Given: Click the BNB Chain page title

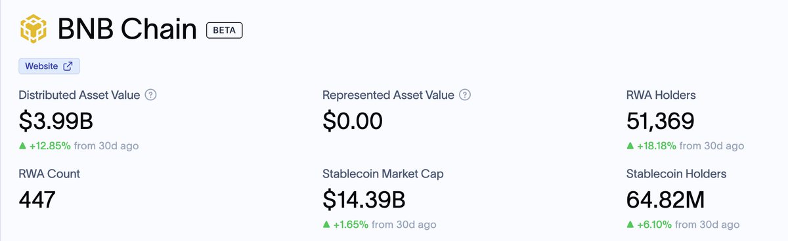Looking at the screenshot, I should 127,30.
